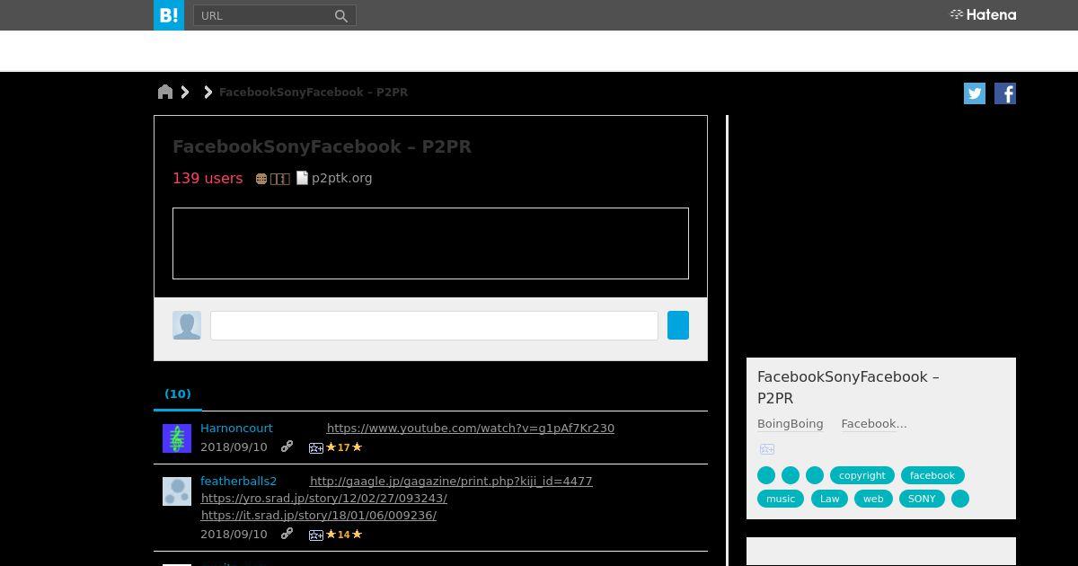Select the facebook tag
The image size is (1078, 566).
932,475
